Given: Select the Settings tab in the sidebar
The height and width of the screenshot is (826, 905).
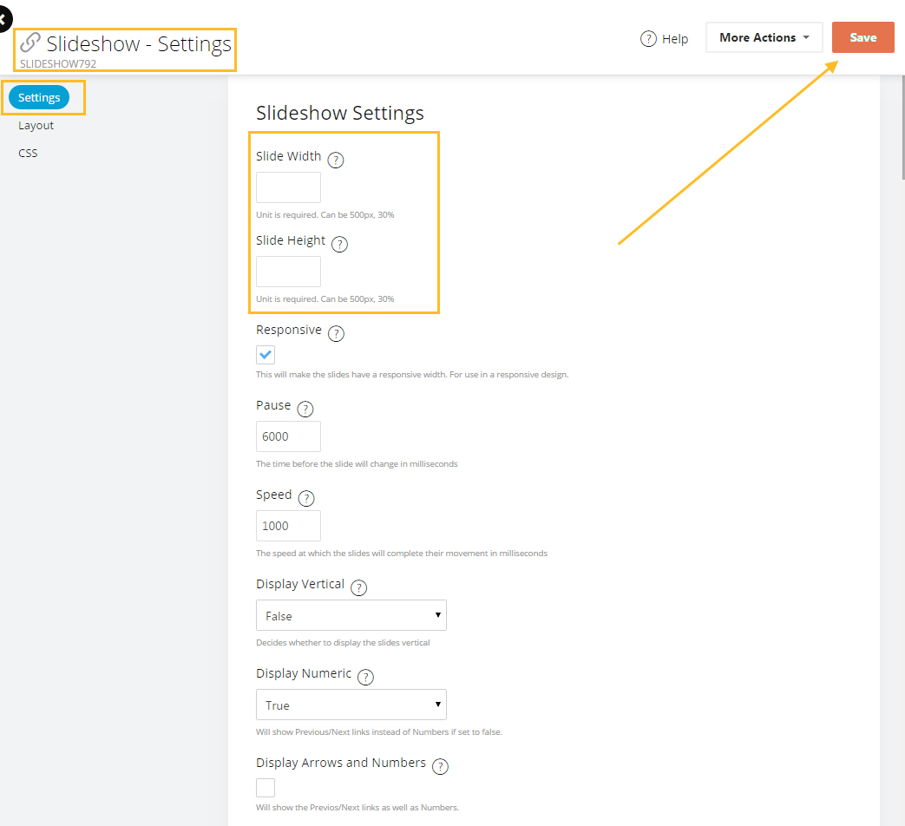Looking at the screenshot, I should 37,97.
